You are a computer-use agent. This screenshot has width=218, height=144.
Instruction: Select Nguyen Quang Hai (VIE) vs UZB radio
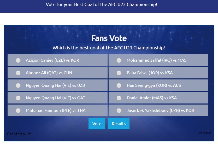pos(18,85)
